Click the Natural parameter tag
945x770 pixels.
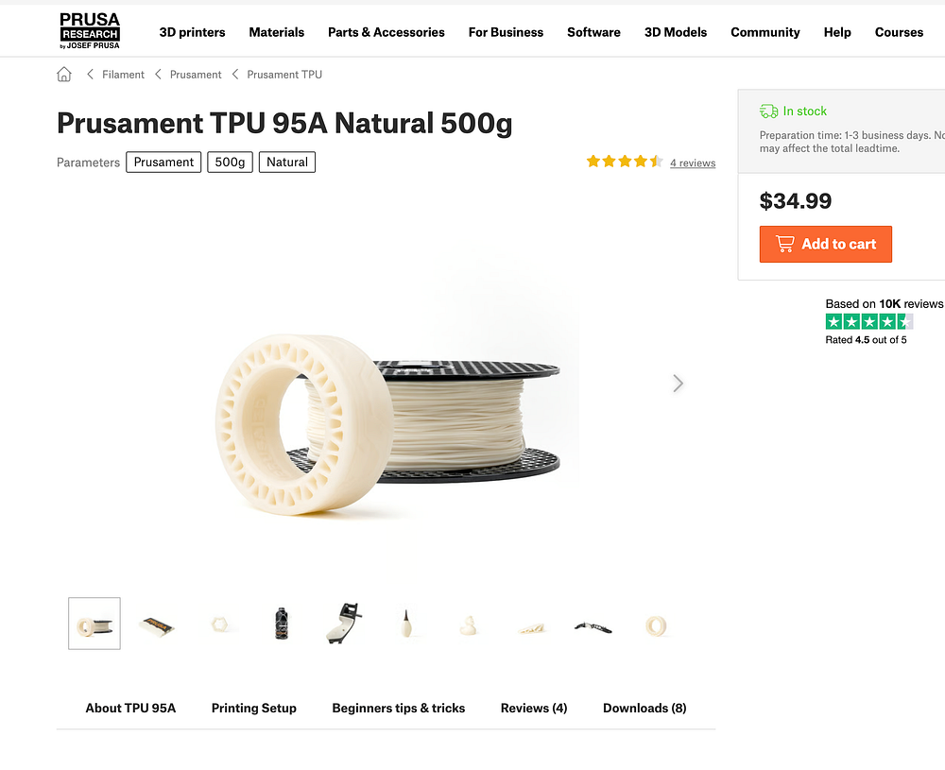tap(287, 163)
